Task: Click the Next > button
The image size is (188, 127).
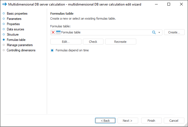Action: click(127, 121)
